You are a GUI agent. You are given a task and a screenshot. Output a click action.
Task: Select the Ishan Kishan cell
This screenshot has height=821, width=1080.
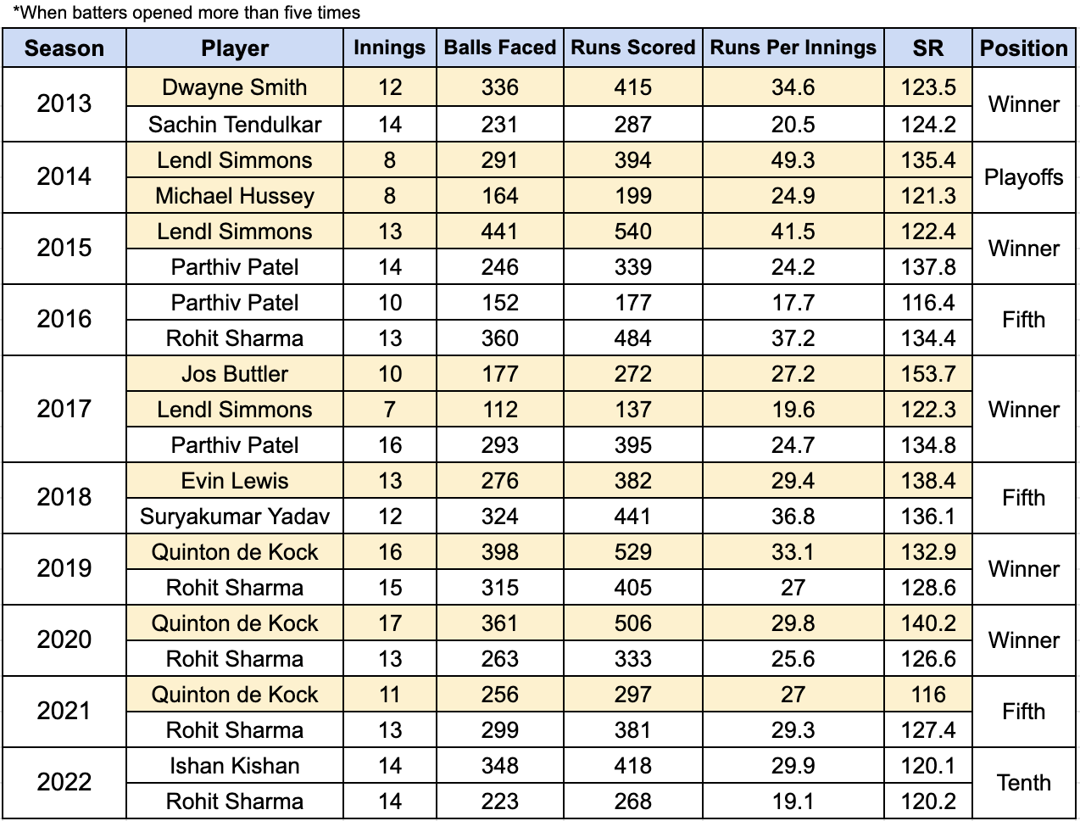[x=235, y=766]
